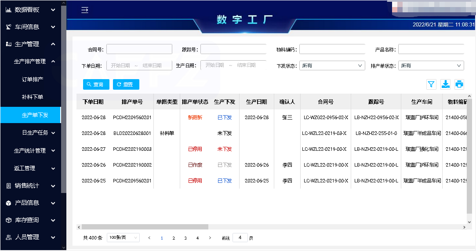476x251 pixels.
Task: Click the 产品信息 cube icon
Action: pyautogui.click(x=8, y=203)
